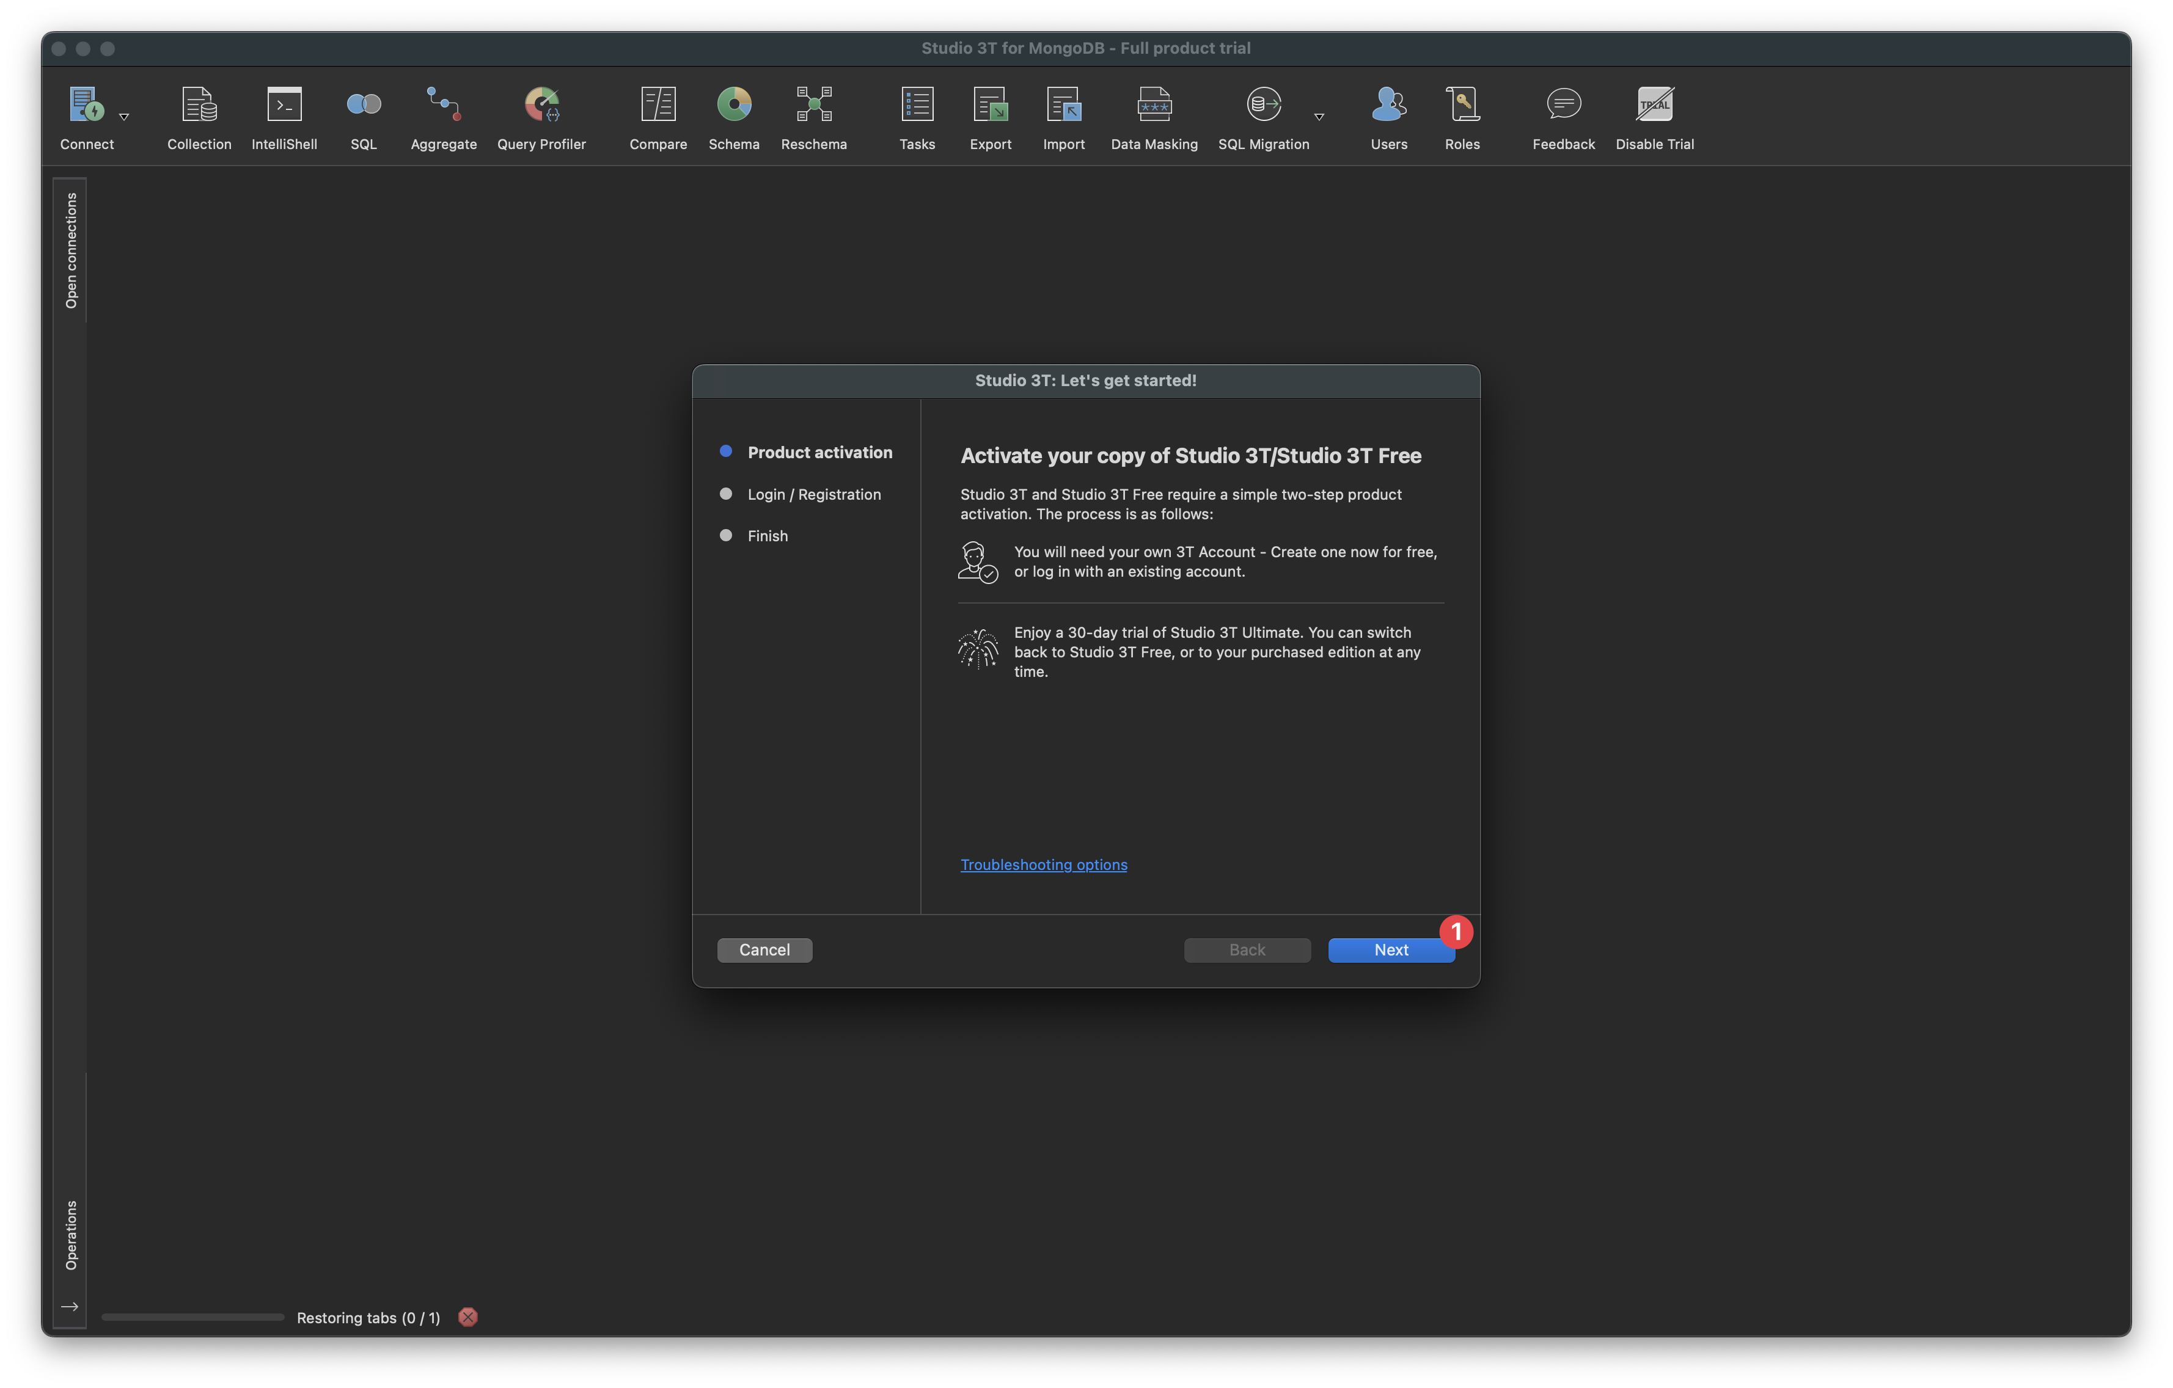Open the SQL query tool

(x=364, y=104)
